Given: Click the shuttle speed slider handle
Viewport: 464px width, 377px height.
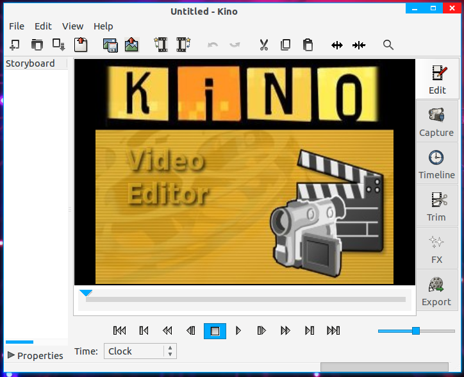Looking at the screenshot, I should pos(416,331).
